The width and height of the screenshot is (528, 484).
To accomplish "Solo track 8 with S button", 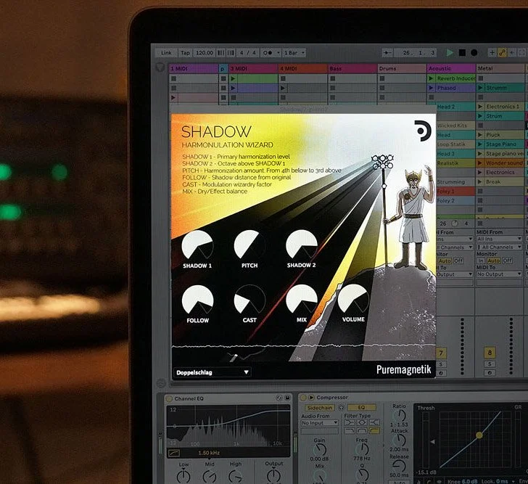I will (x=490, y=364).
